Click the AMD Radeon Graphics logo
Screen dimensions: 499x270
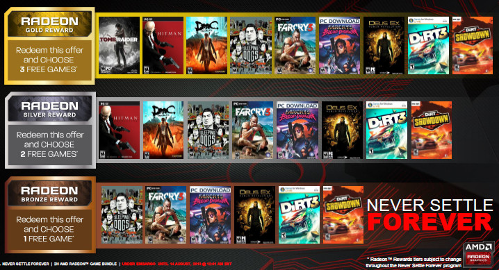[478, 253]
